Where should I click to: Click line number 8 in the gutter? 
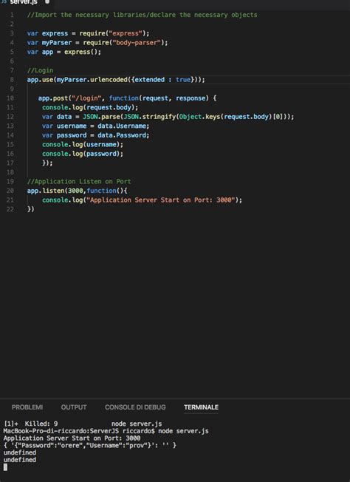pos(12,80)
